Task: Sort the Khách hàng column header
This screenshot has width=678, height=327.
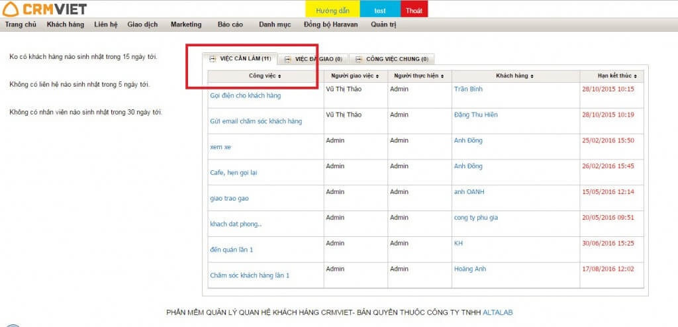Action: [x=514, y=76]
